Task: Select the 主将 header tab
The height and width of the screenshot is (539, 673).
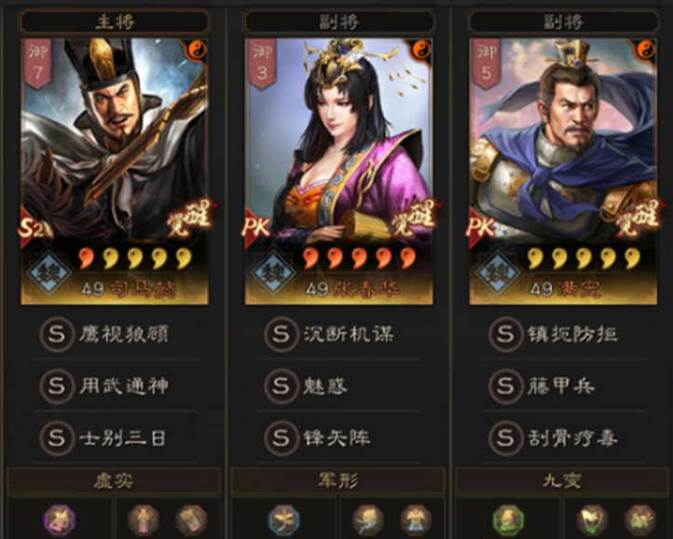Action: 115,21
